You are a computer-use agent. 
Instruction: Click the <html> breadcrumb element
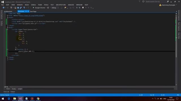tap(8, 89)
